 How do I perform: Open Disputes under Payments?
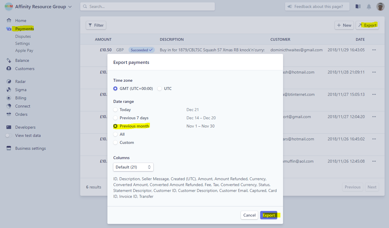pyautogui.click(x=23, y=36)
